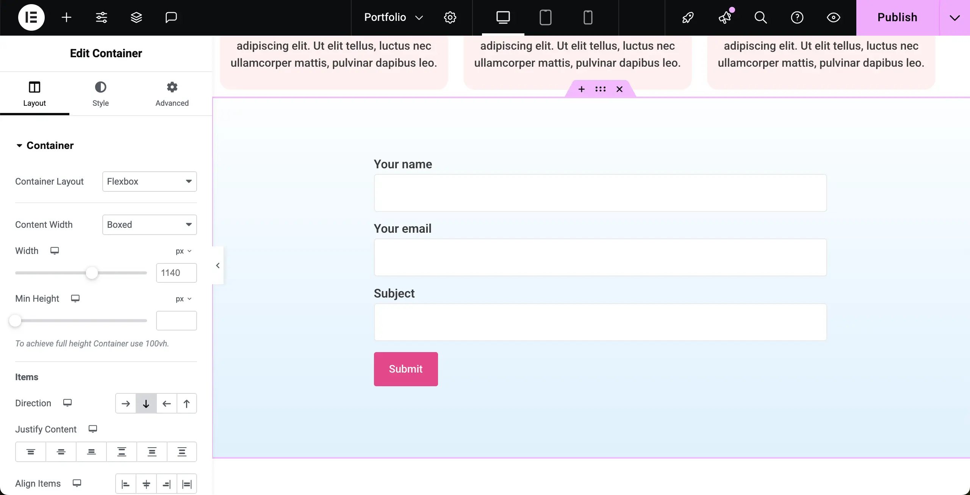Open the Portfolio document dropdown
970x495 pixels.
393,17
